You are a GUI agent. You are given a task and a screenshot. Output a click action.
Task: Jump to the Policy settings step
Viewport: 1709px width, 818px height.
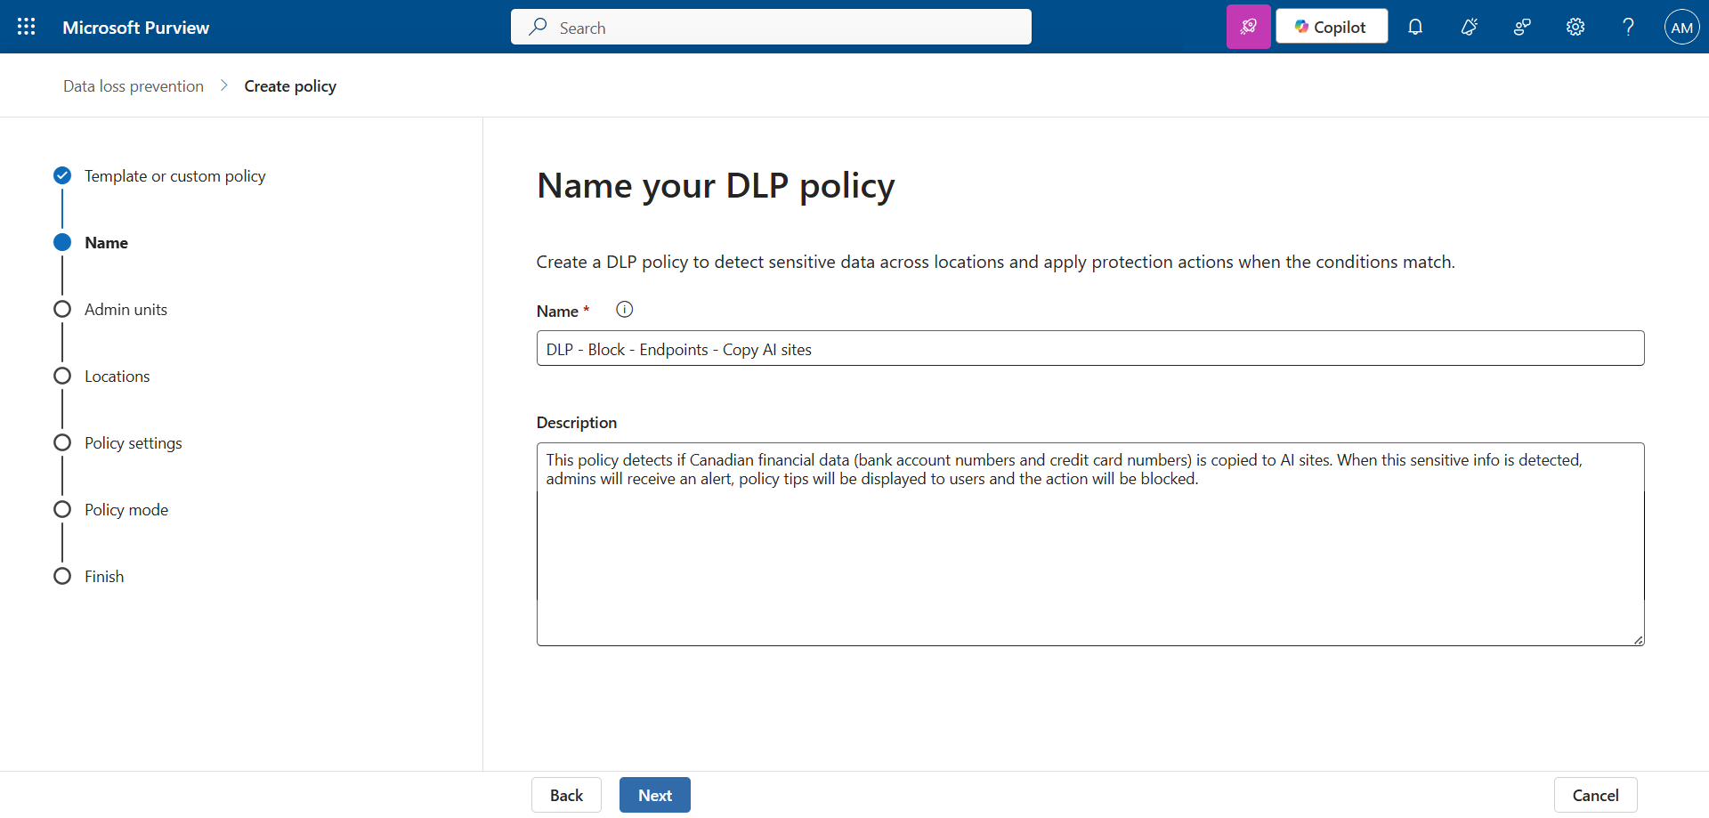(x=133, y=443)
